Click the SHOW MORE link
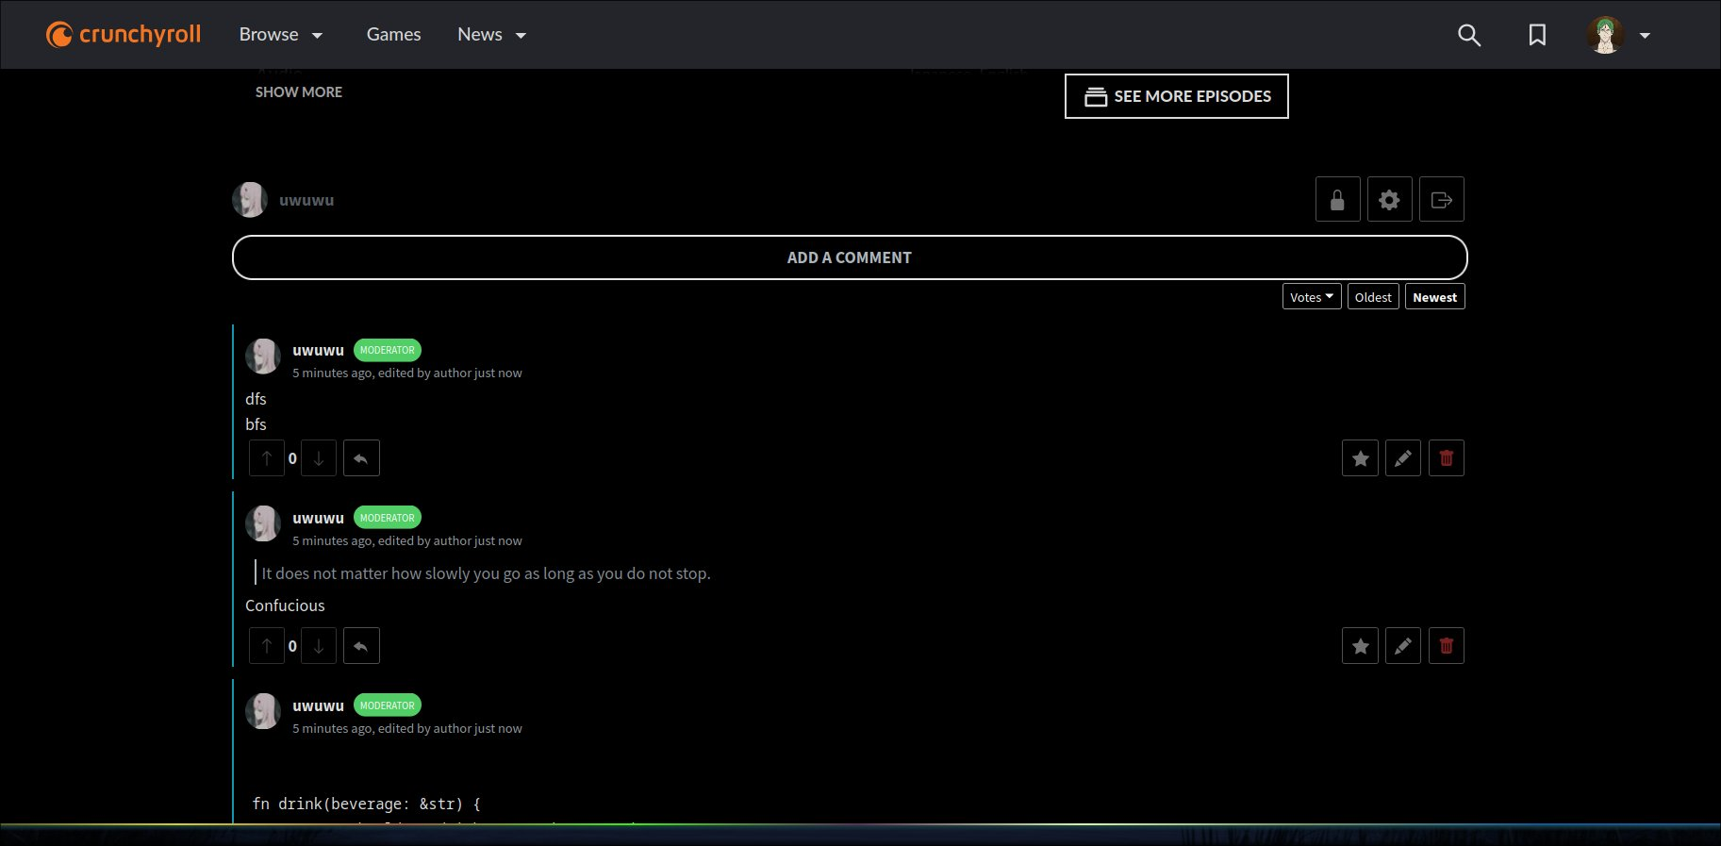Image resolution: width=1721 pixels, height=846 pixels. [x=299, y=92]
